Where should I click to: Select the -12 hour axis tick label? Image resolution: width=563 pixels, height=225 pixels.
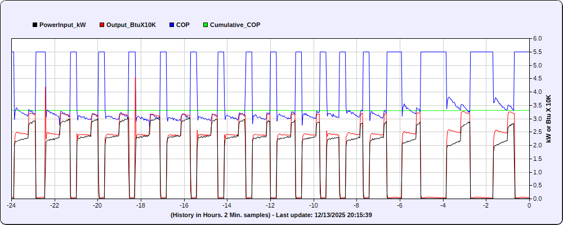(270, 205)
